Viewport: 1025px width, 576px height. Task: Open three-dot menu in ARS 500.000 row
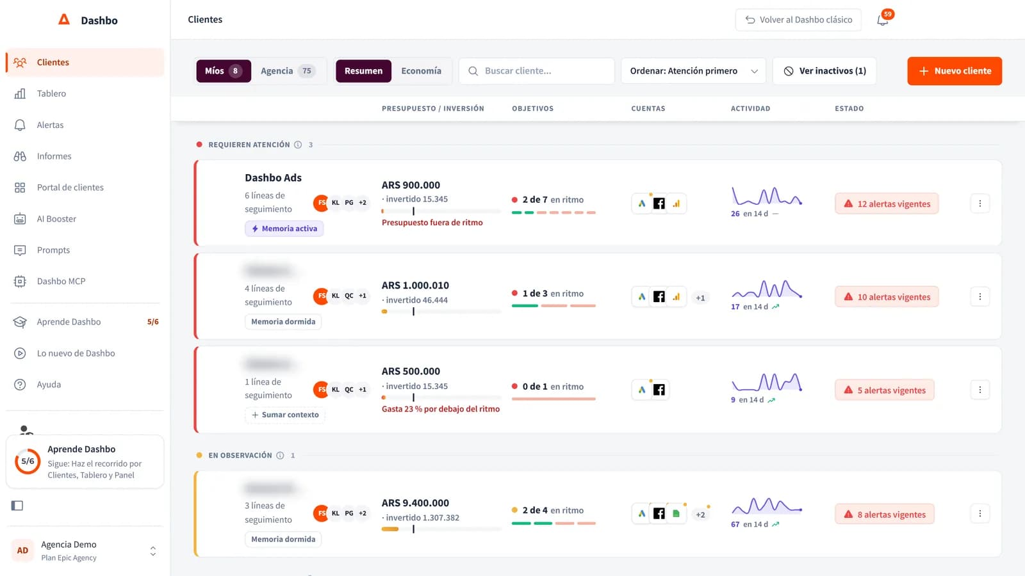980,389
